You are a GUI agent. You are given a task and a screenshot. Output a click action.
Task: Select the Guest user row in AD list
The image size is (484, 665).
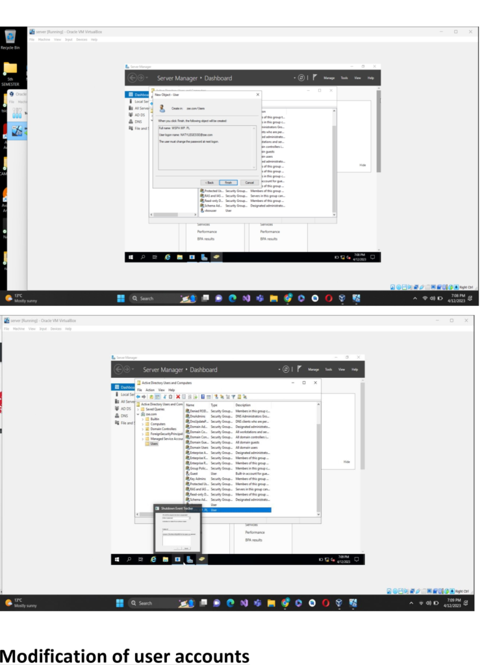click(228, 473)
